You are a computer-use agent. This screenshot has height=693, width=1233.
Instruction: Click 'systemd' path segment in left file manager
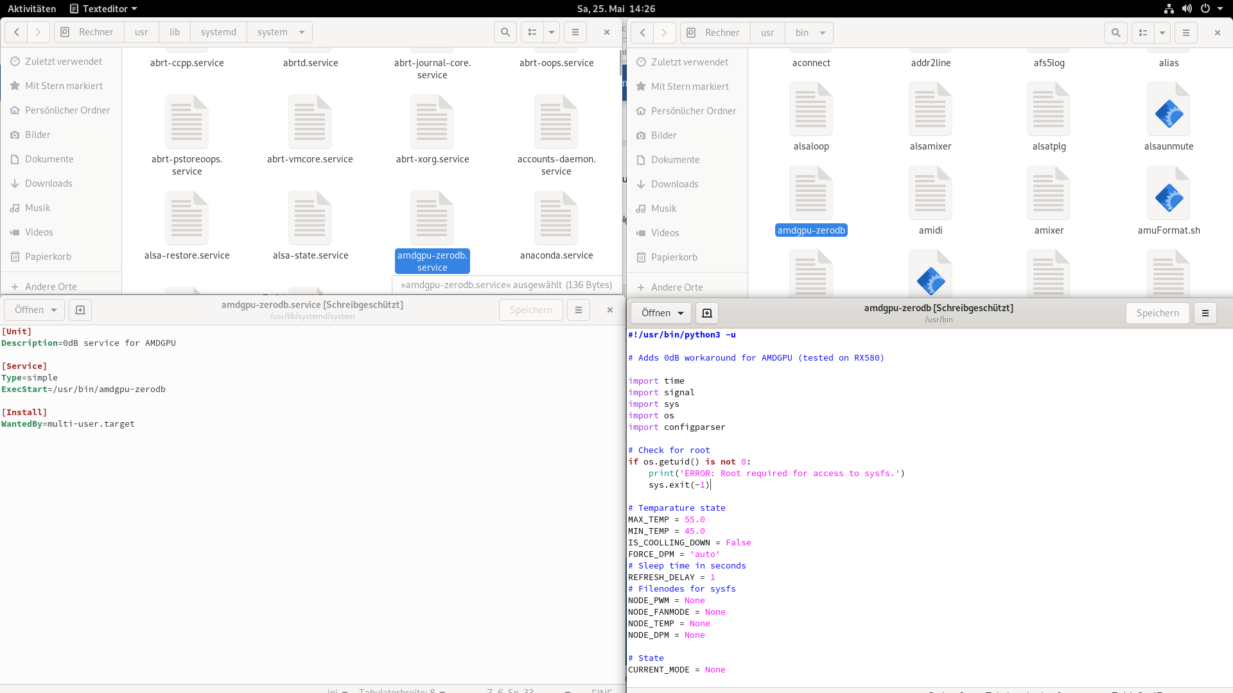pyautogui.click(x=218, y=32)
